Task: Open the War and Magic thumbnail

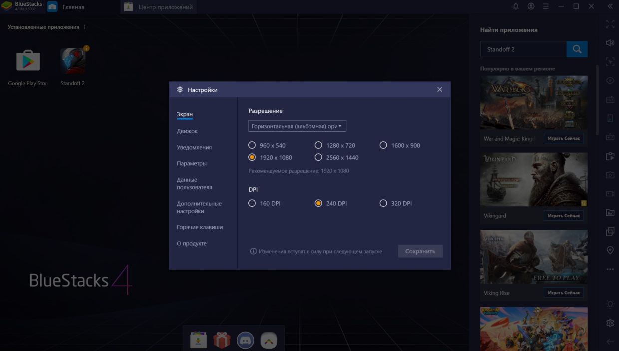Action: [534, 103]
